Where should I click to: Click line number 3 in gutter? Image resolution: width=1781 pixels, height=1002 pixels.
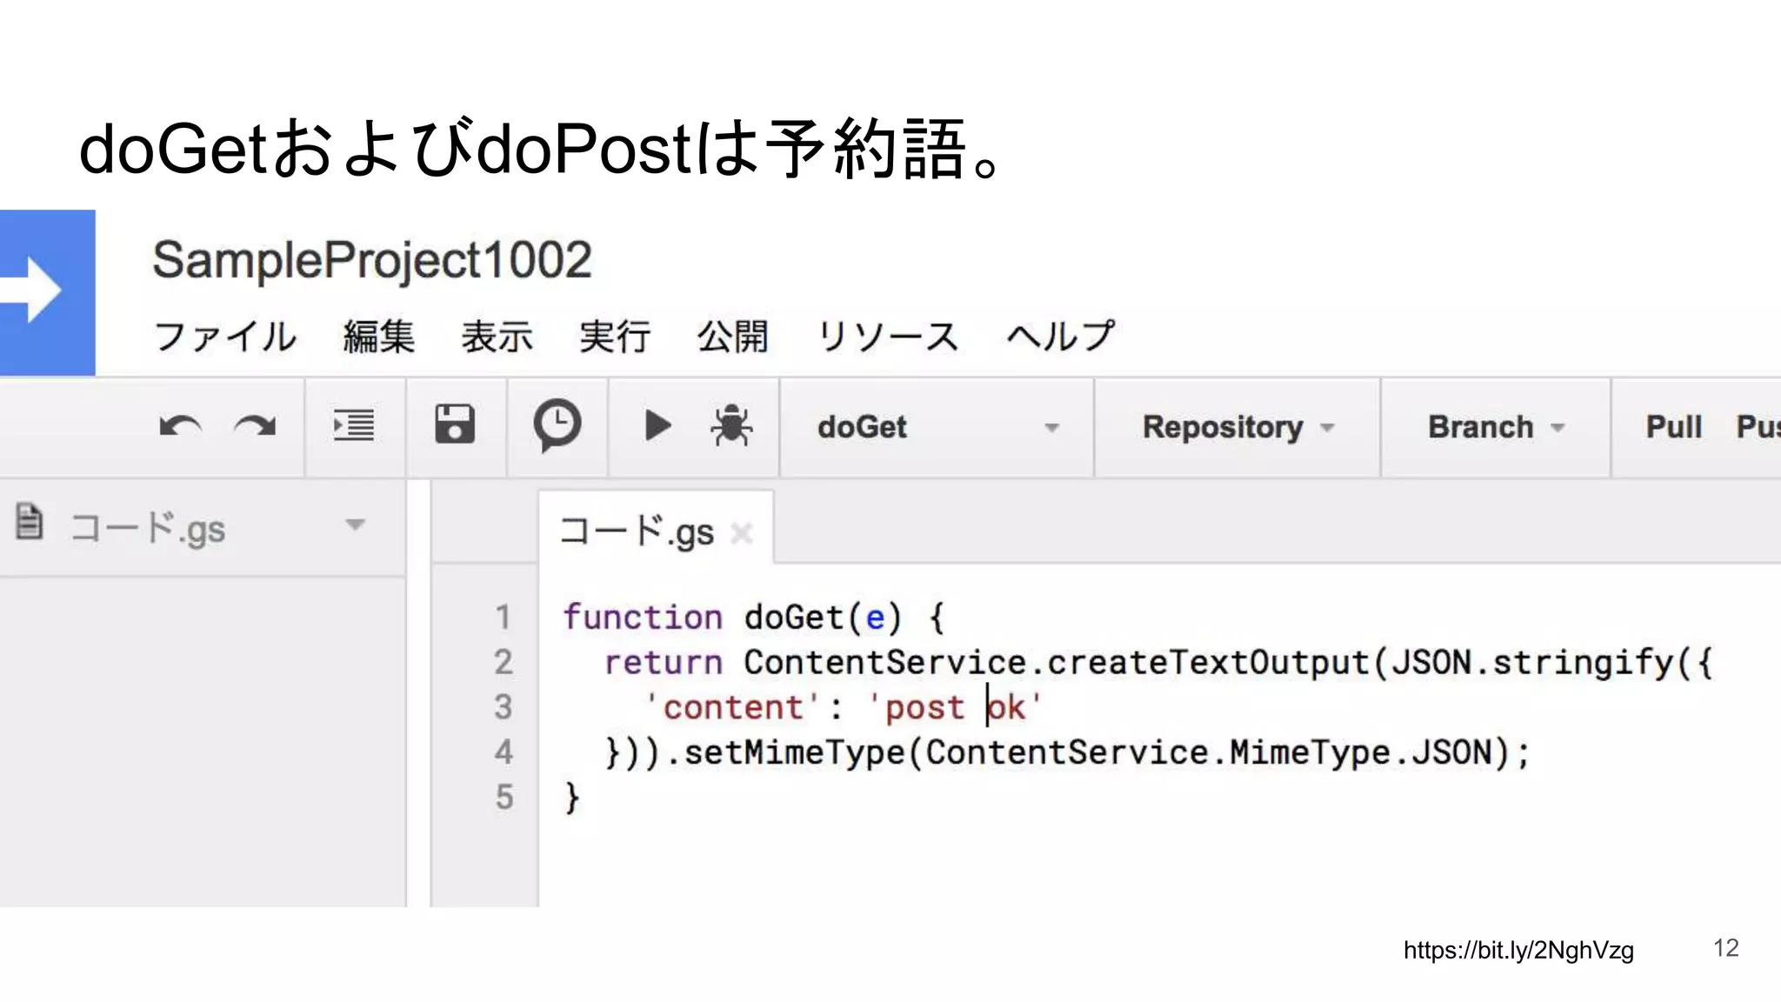(x=503, y=707)
